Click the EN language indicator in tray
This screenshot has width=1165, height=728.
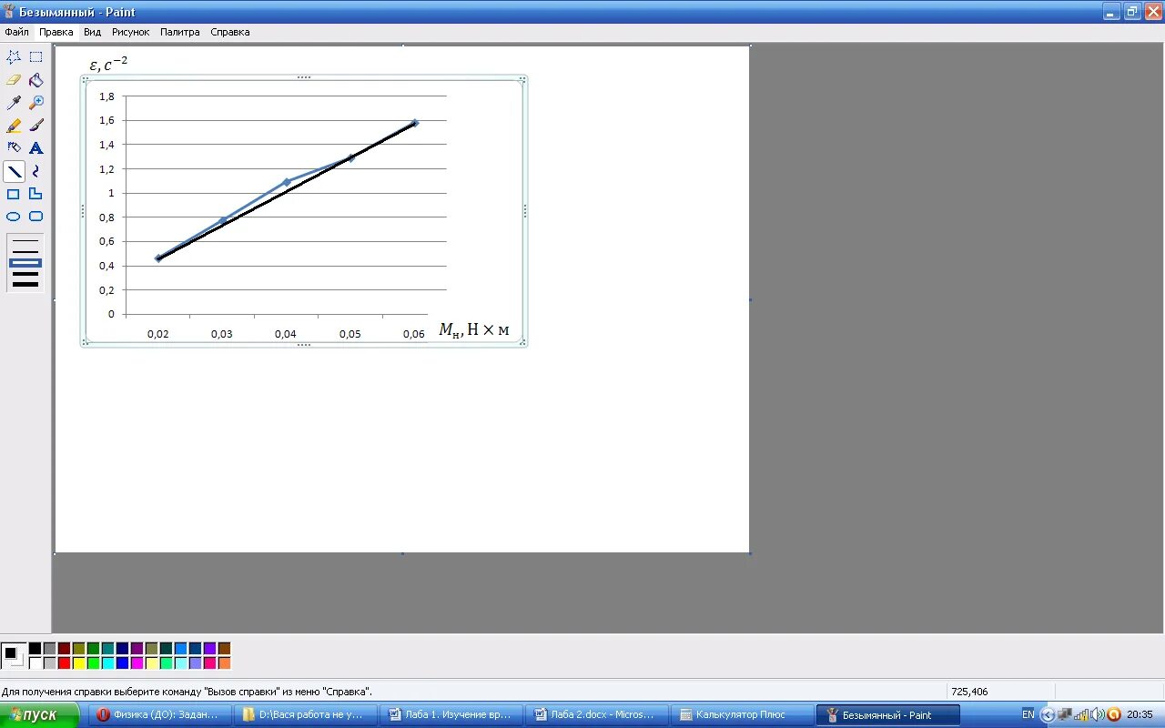(x=1028, y=715)
